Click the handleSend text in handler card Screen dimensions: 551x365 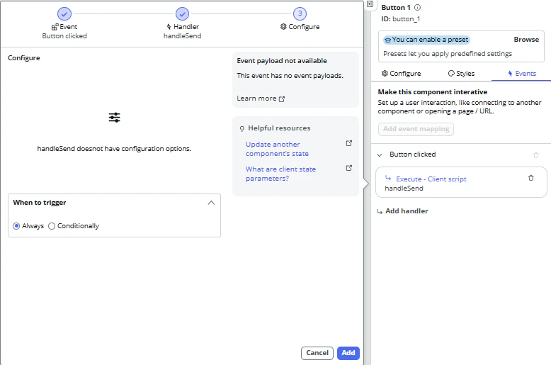click(x=404, y=189)
